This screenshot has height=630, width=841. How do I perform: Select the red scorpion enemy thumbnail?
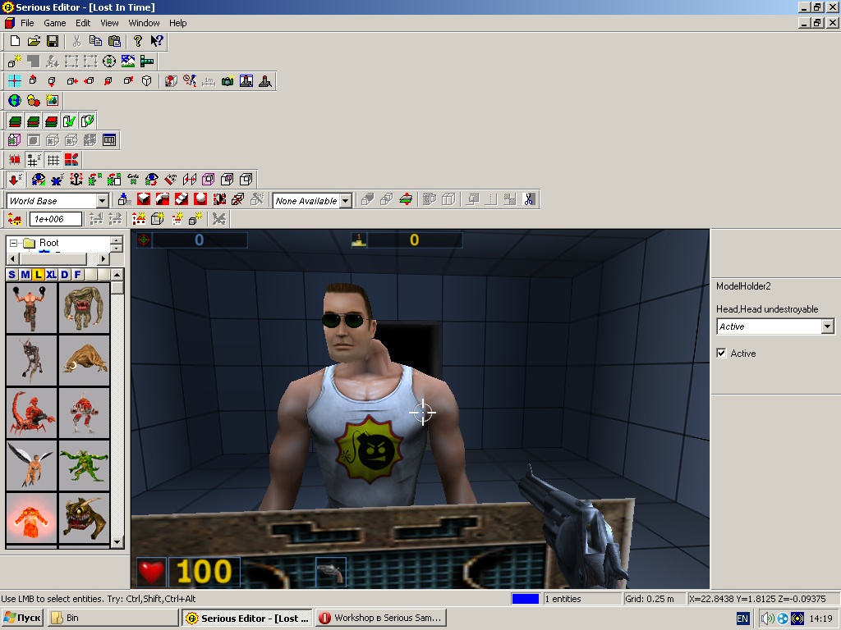[31, 413]
